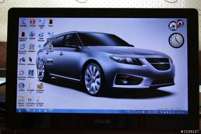Click the Windows Start orb
201x134 pixels.
pyautogui.click(x=19, y=110)
